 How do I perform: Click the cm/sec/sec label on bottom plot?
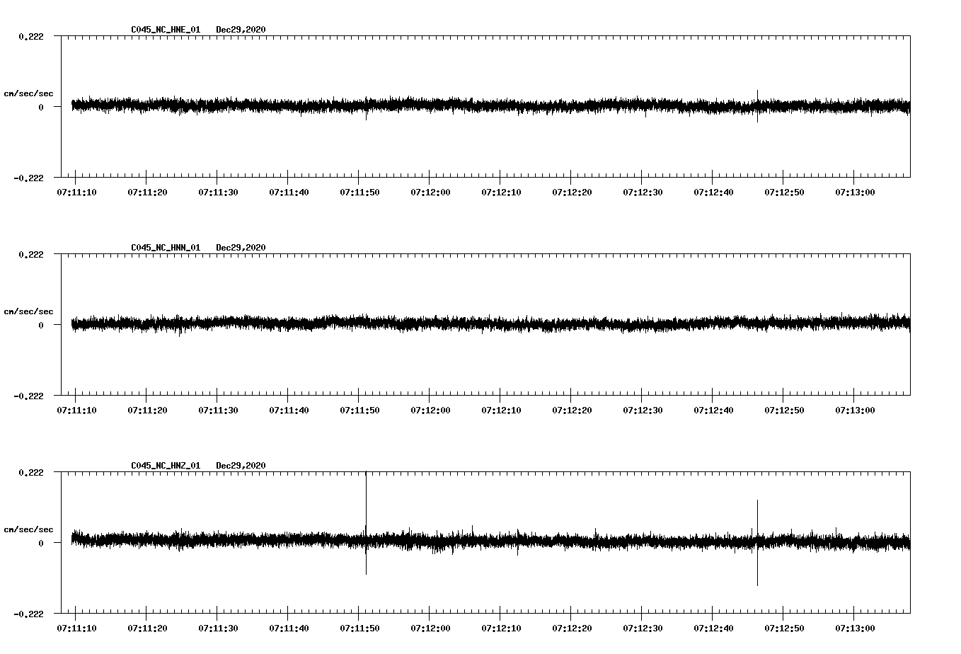[x=30, y=528]
